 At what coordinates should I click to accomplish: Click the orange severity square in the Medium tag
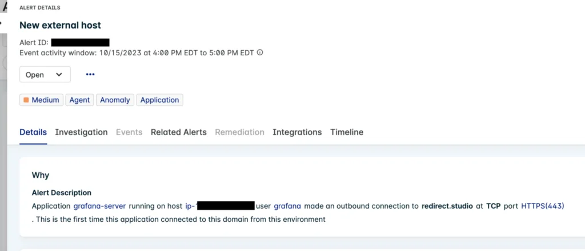click(x=26, y=100)
